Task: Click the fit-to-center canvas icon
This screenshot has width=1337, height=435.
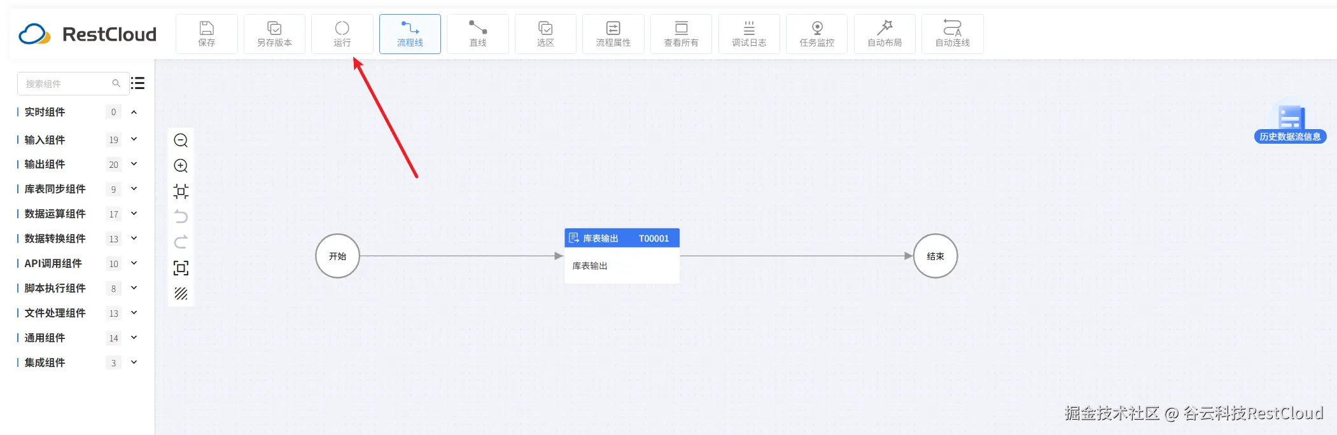Action: tap(181, 191)
